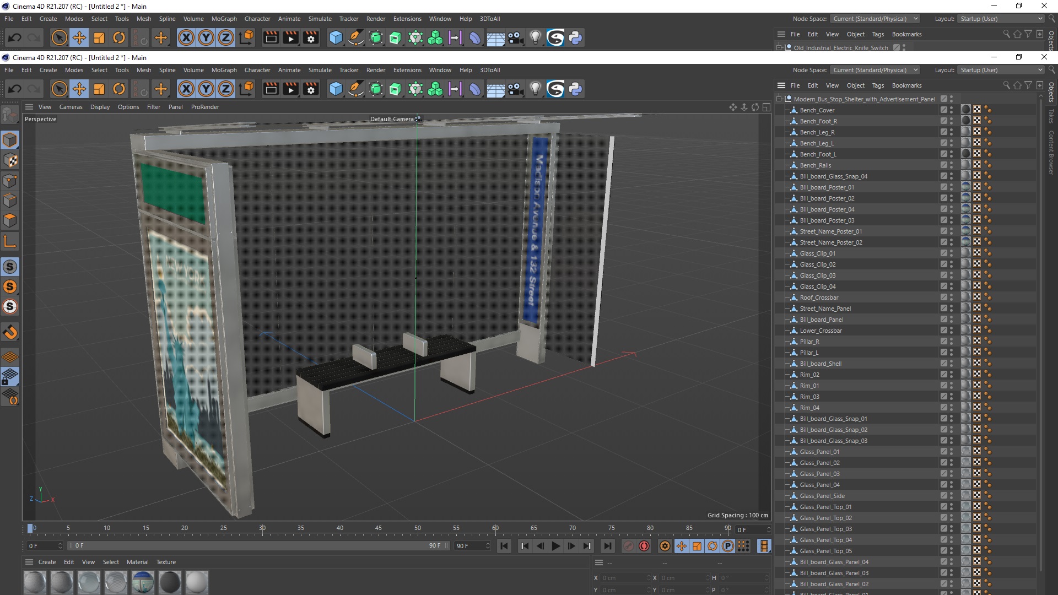Open Object manager Tags menu in front window
This screenshot has width=1058, height=595.
point(878,85)
